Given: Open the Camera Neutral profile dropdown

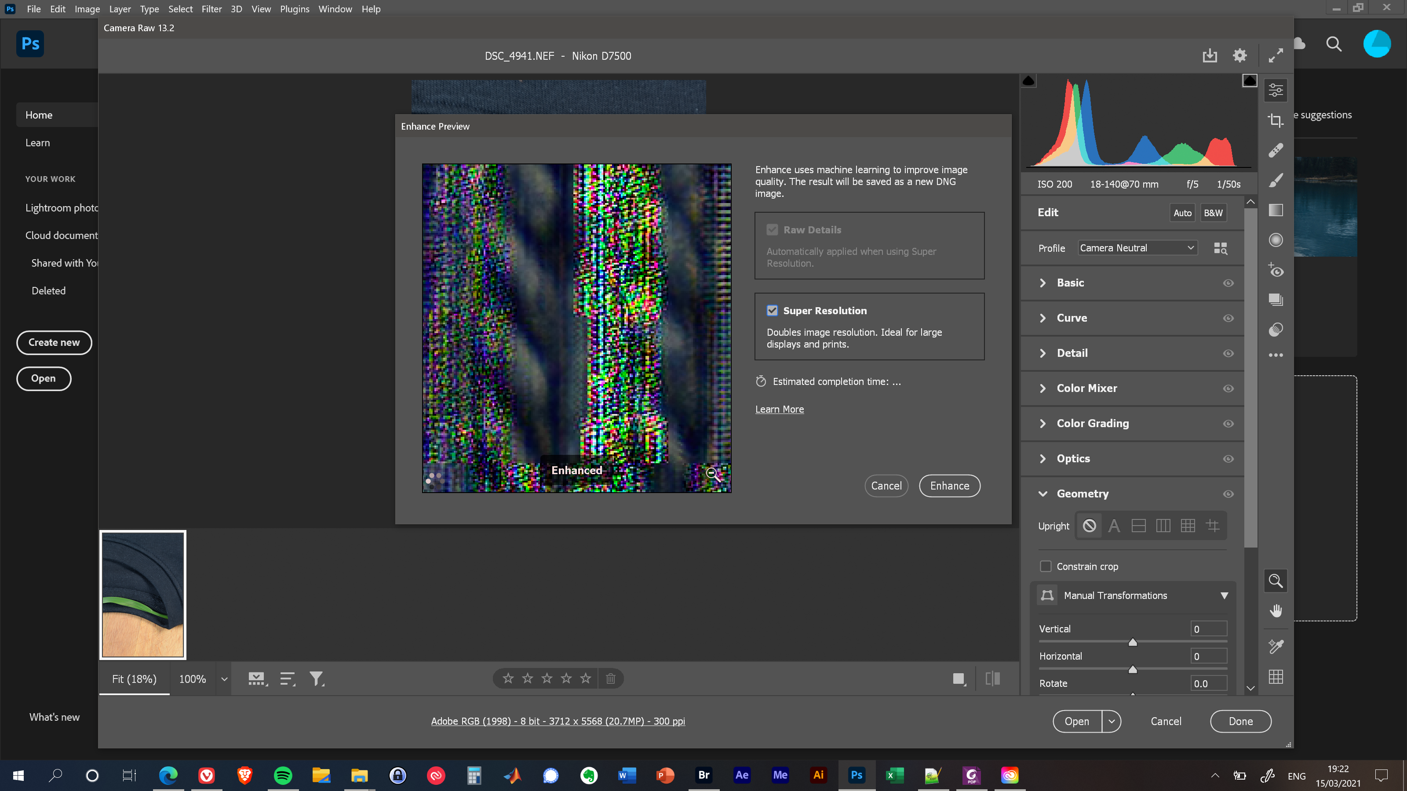Looking at the screenshot, I should (1137, 248).
